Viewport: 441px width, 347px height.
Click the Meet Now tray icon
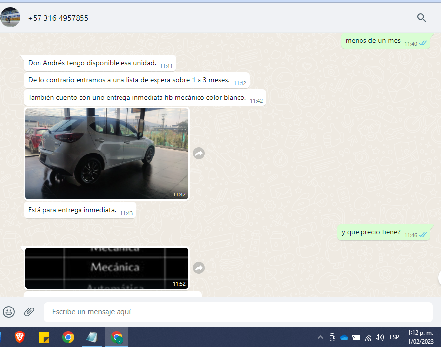[332, 337]
